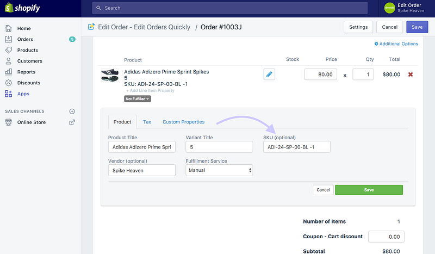
Task: Click the SKU text under product name
Action: coord(156,84)
